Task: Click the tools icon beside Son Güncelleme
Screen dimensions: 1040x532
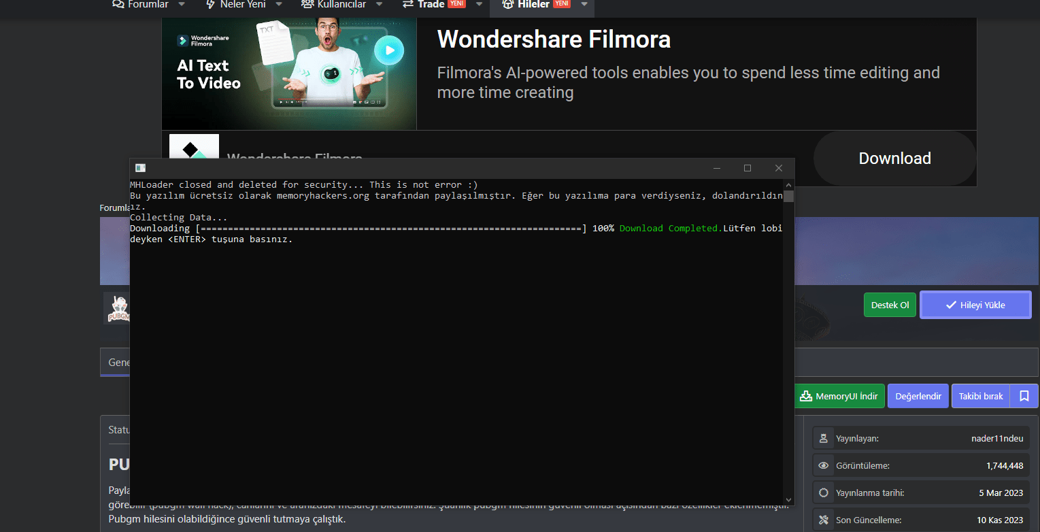Action: pyautogui.click(x=824, y=520)
